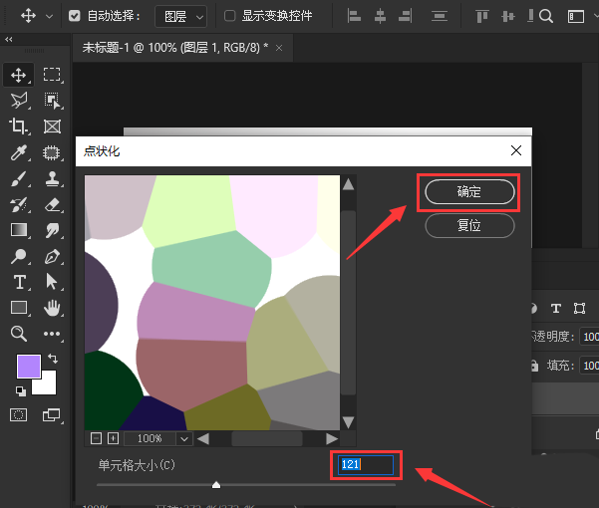Align top edges in options bar

coord(481,16)
